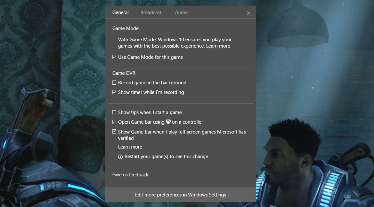The width and height of the screenshot is (374, 207).
Task: Open the Broadcast tab
Action: [x=151, y=12]
